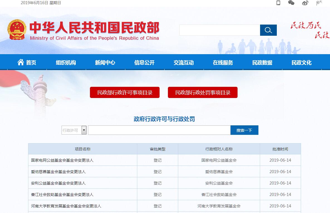Open the 新闻中心 menu
Screen dimensions: 330x213
[105, 63]
